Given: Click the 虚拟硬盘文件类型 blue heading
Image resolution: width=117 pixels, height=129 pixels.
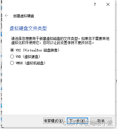Looking at the screenshot, I should click(x=28, y=28).
